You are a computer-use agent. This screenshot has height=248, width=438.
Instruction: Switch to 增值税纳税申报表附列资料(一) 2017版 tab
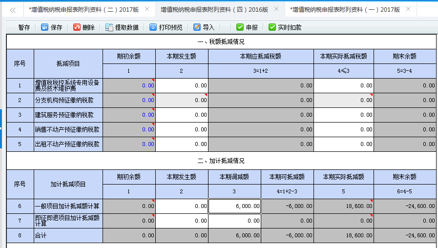coord(344,9)
